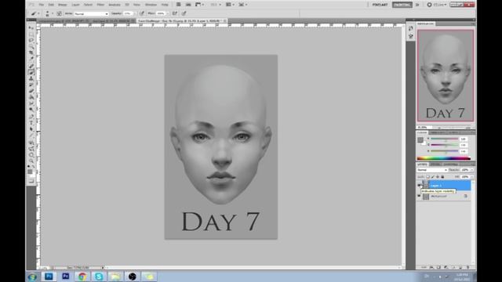Switch to the Layers tab
Screen dimensions: 502x282
click(422, 164)
